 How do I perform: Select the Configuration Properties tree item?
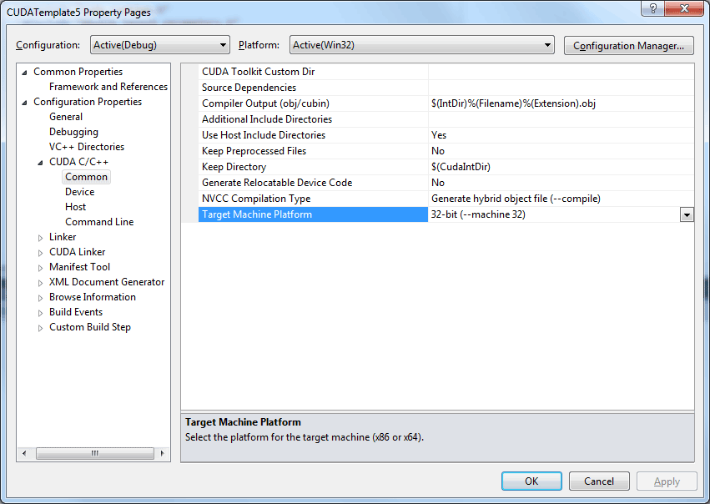(88, 102)
